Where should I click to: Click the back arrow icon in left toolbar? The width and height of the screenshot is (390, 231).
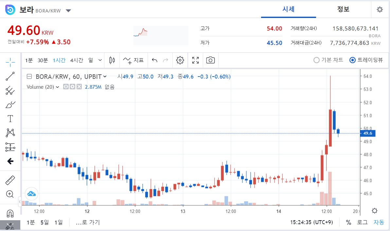(x=10, y=161)
